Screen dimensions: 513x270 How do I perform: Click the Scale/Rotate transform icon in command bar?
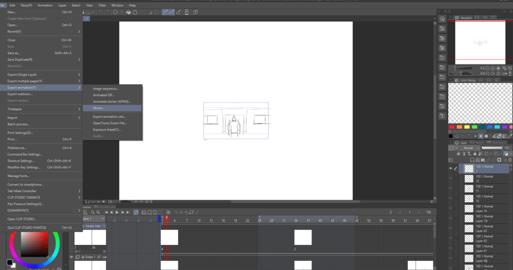pyautogui.click(x=135, y=12)
